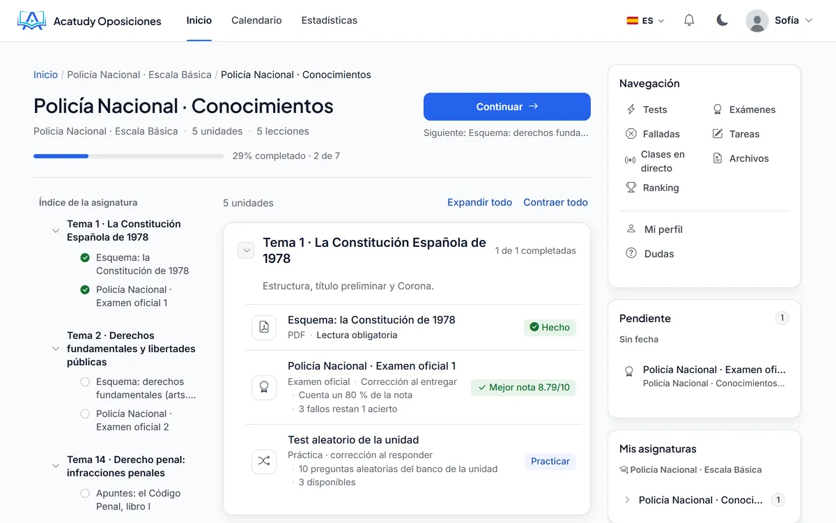Open the ES language dropdown
This screenshot has height=523, width=836.
tap(646, 21)
